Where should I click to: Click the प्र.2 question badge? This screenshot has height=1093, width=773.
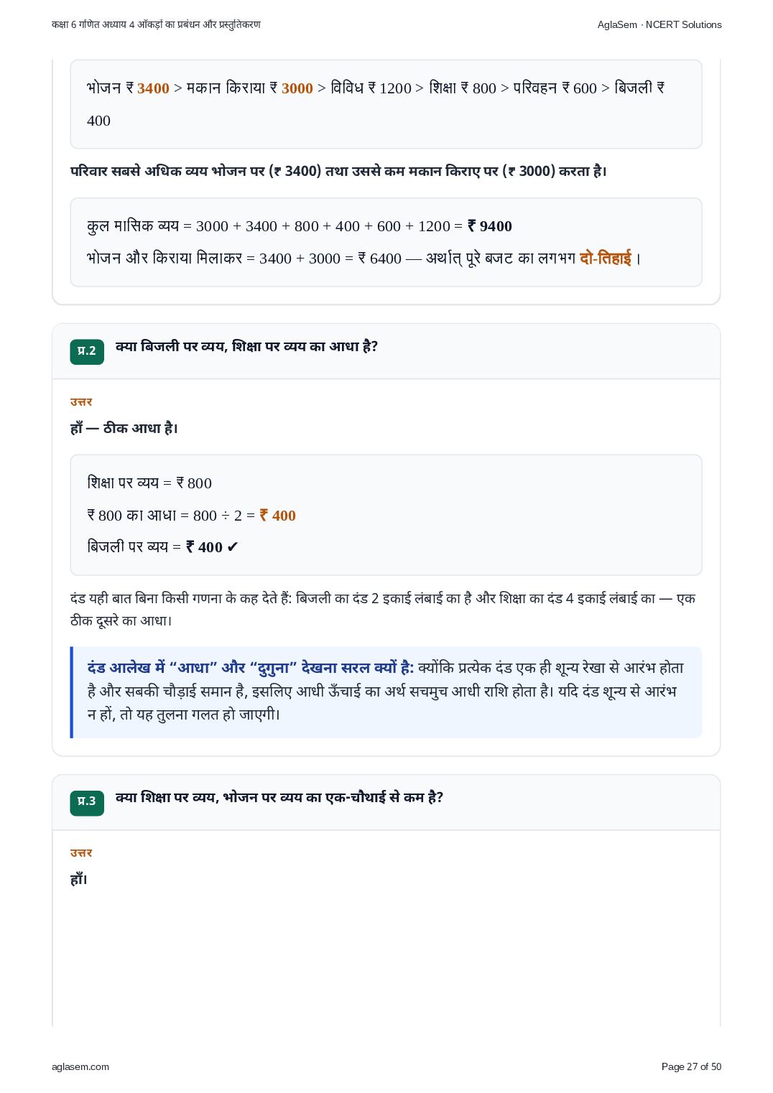pyautogui.click(x=87, y=351)
